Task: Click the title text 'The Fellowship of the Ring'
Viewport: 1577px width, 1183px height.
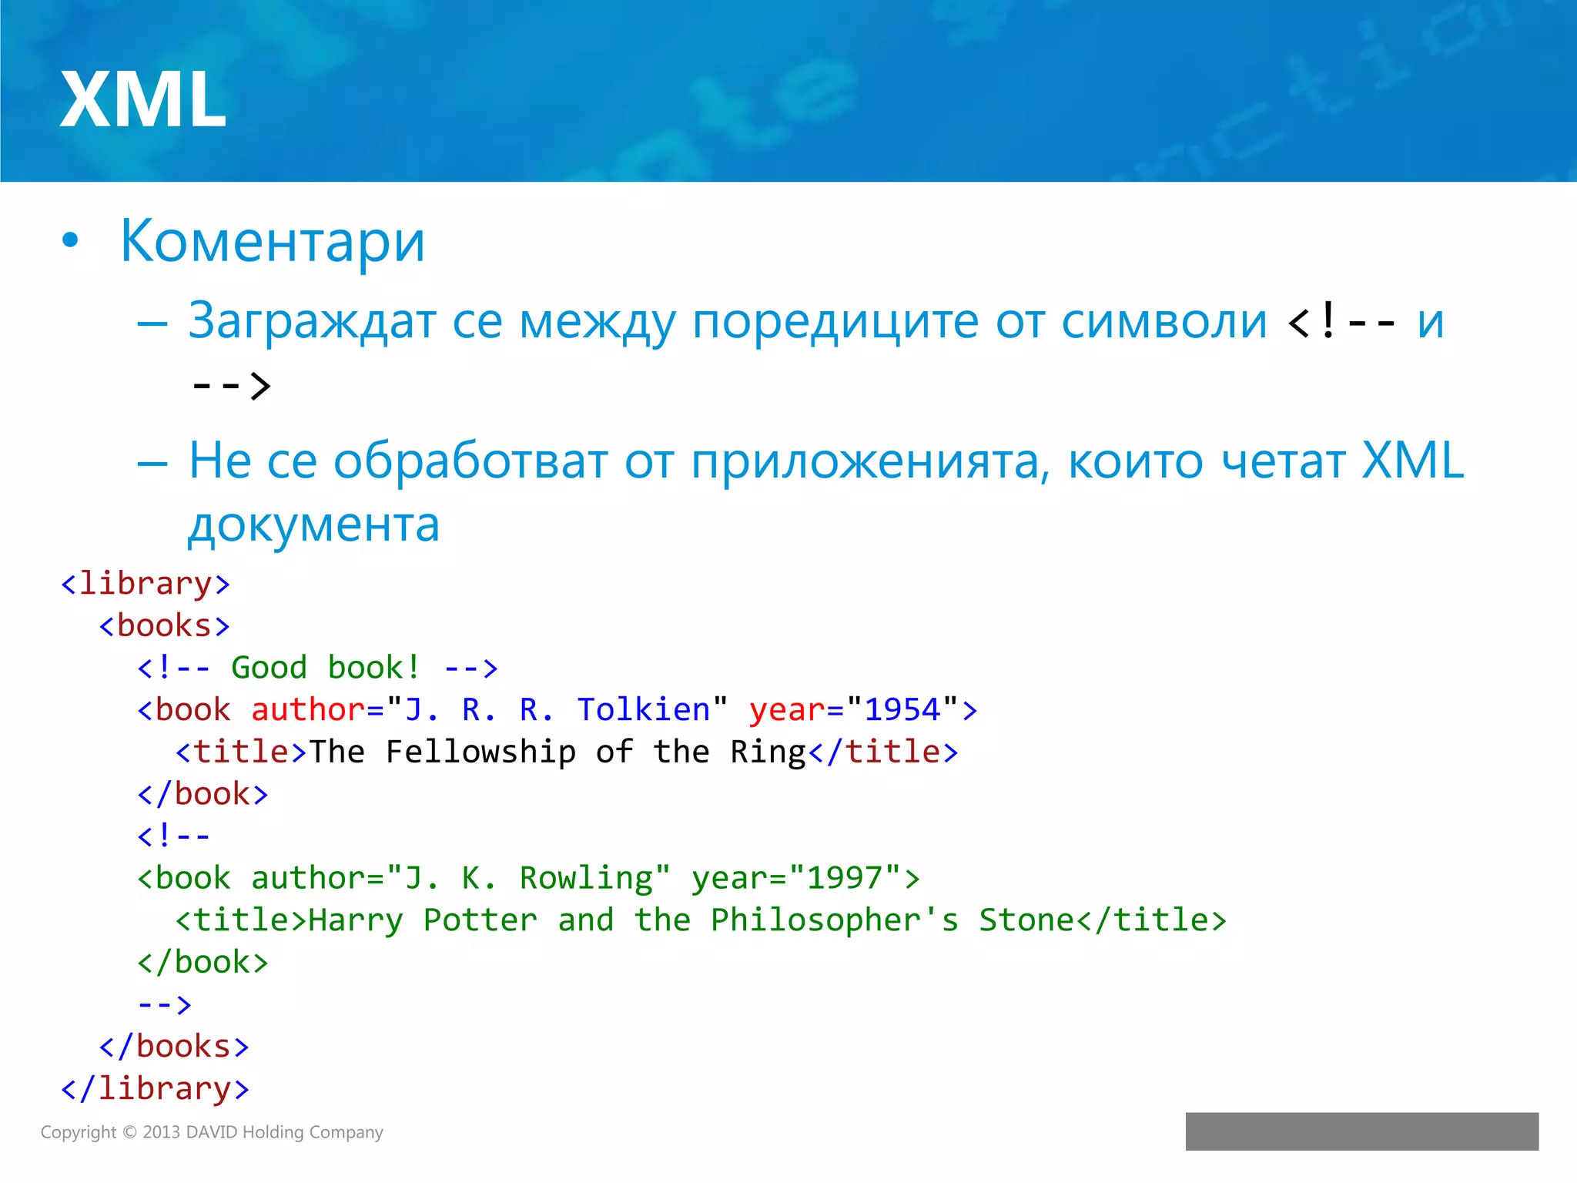Action: (557, 752)
